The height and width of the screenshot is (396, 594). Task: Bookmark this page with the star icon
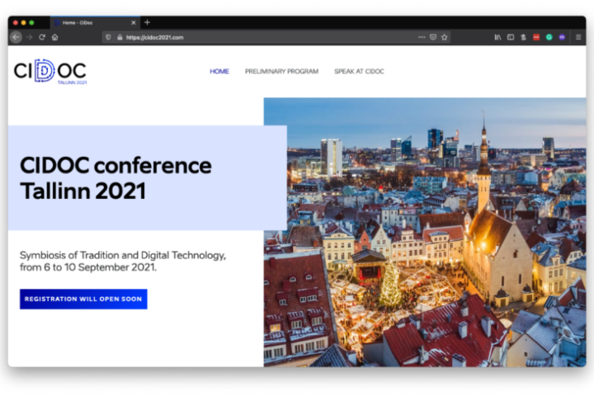(x=444, y=37)
